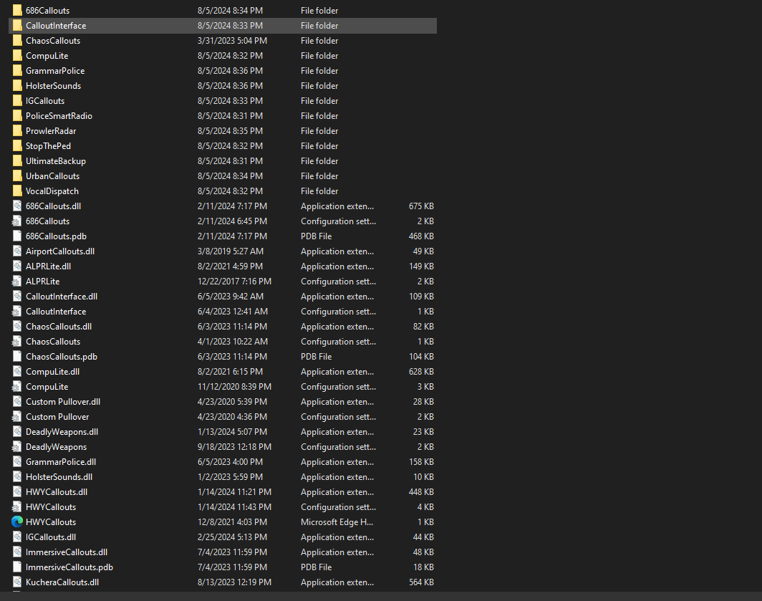This screenshot has height=601, width=762.
Task: Click the PoliceSmartRadio folder icon
Action: [x=17, y=116]
